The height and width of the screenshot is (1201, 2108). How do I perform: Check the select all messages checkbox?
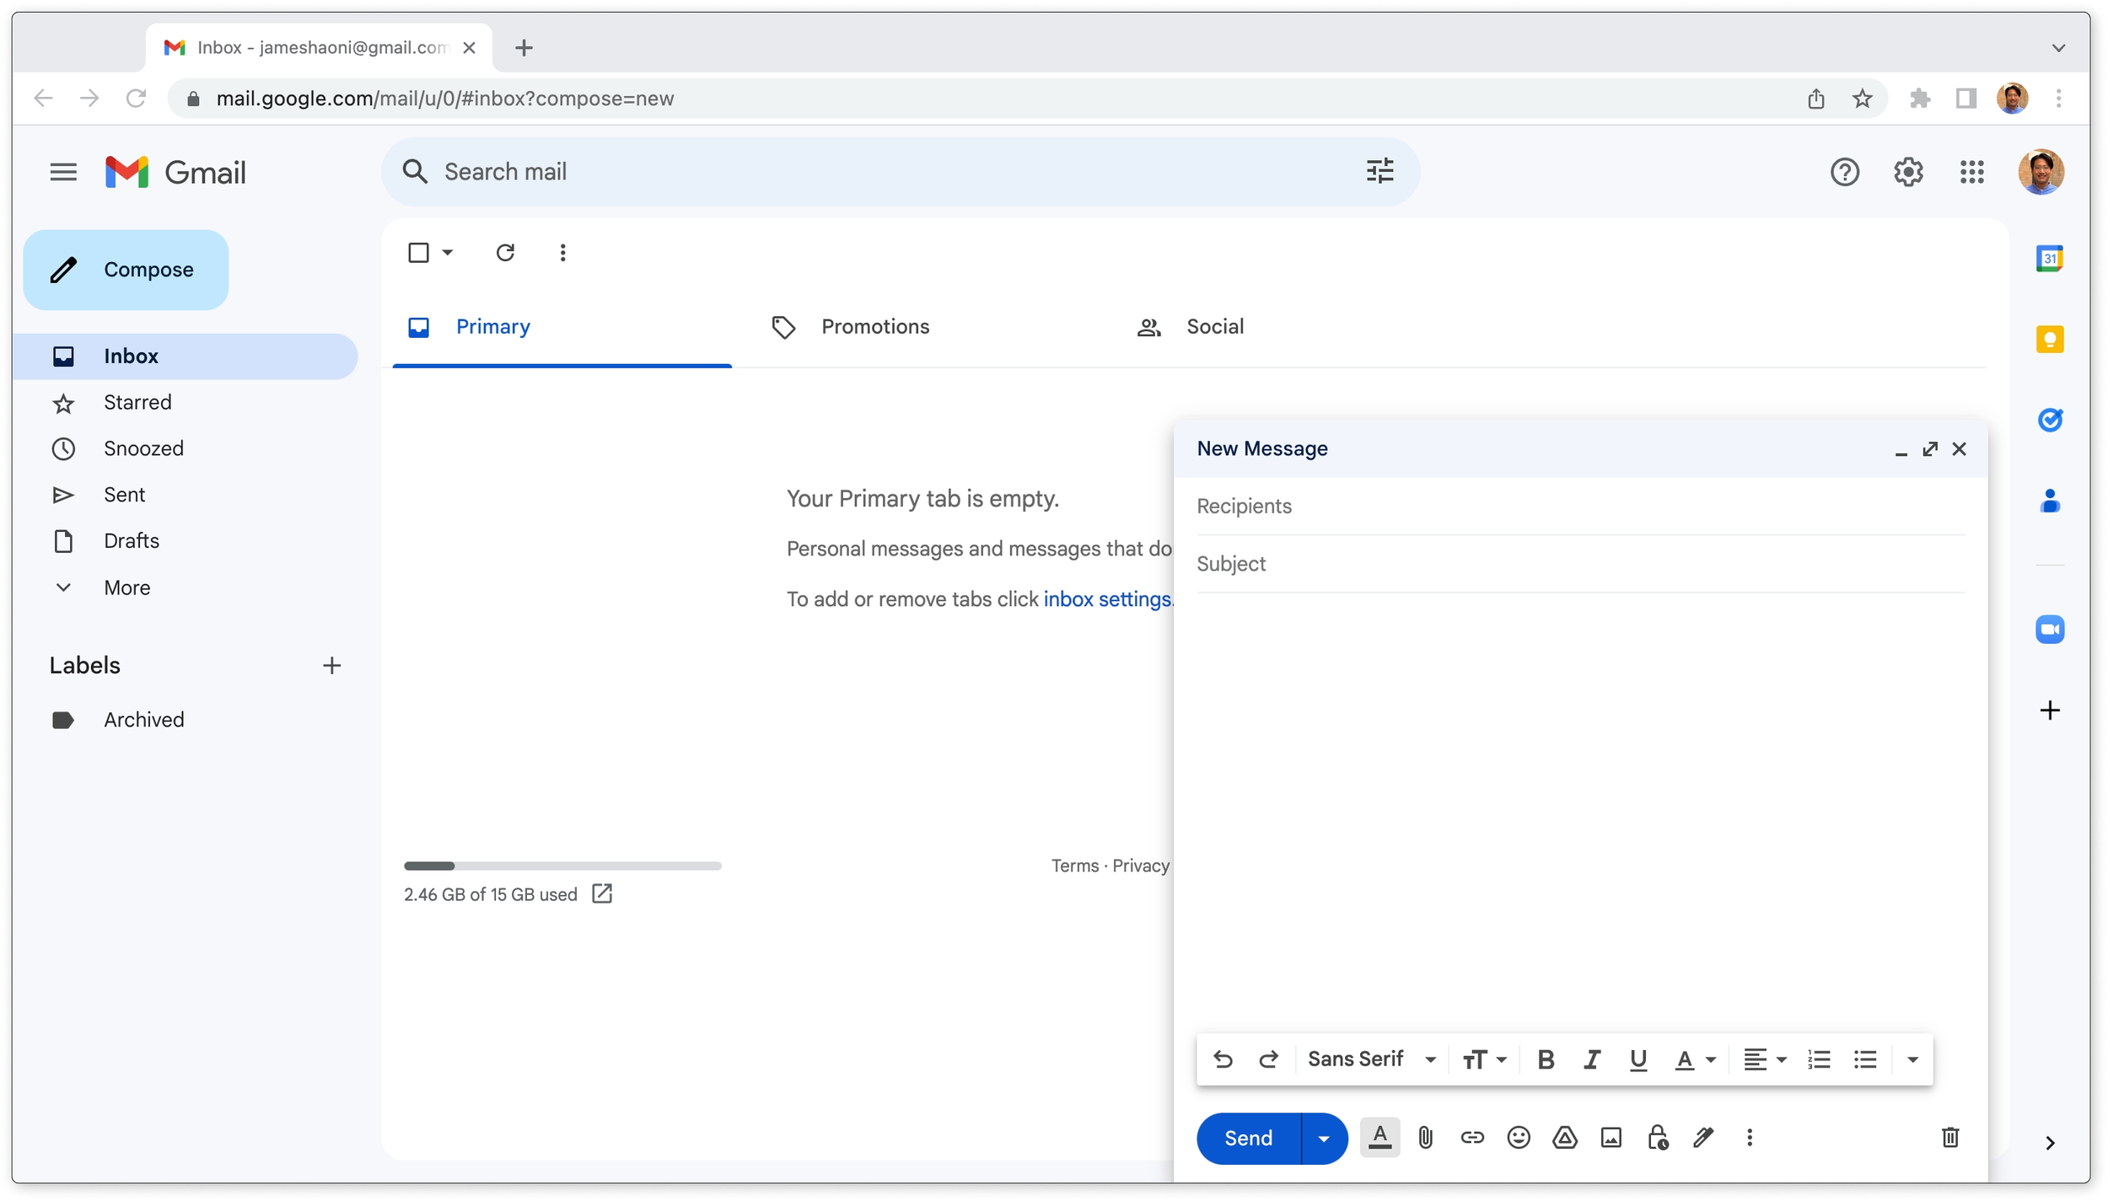(418, 253)
